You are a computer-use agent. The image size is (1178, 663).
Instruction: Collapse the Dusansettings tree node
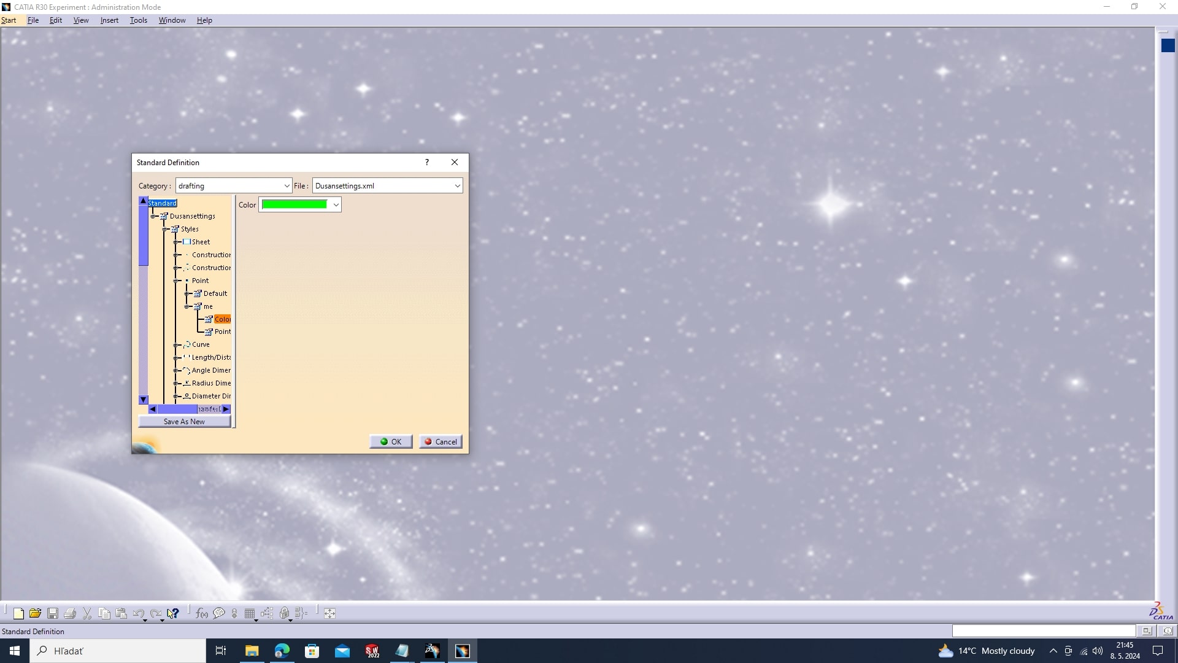(153, 216)
